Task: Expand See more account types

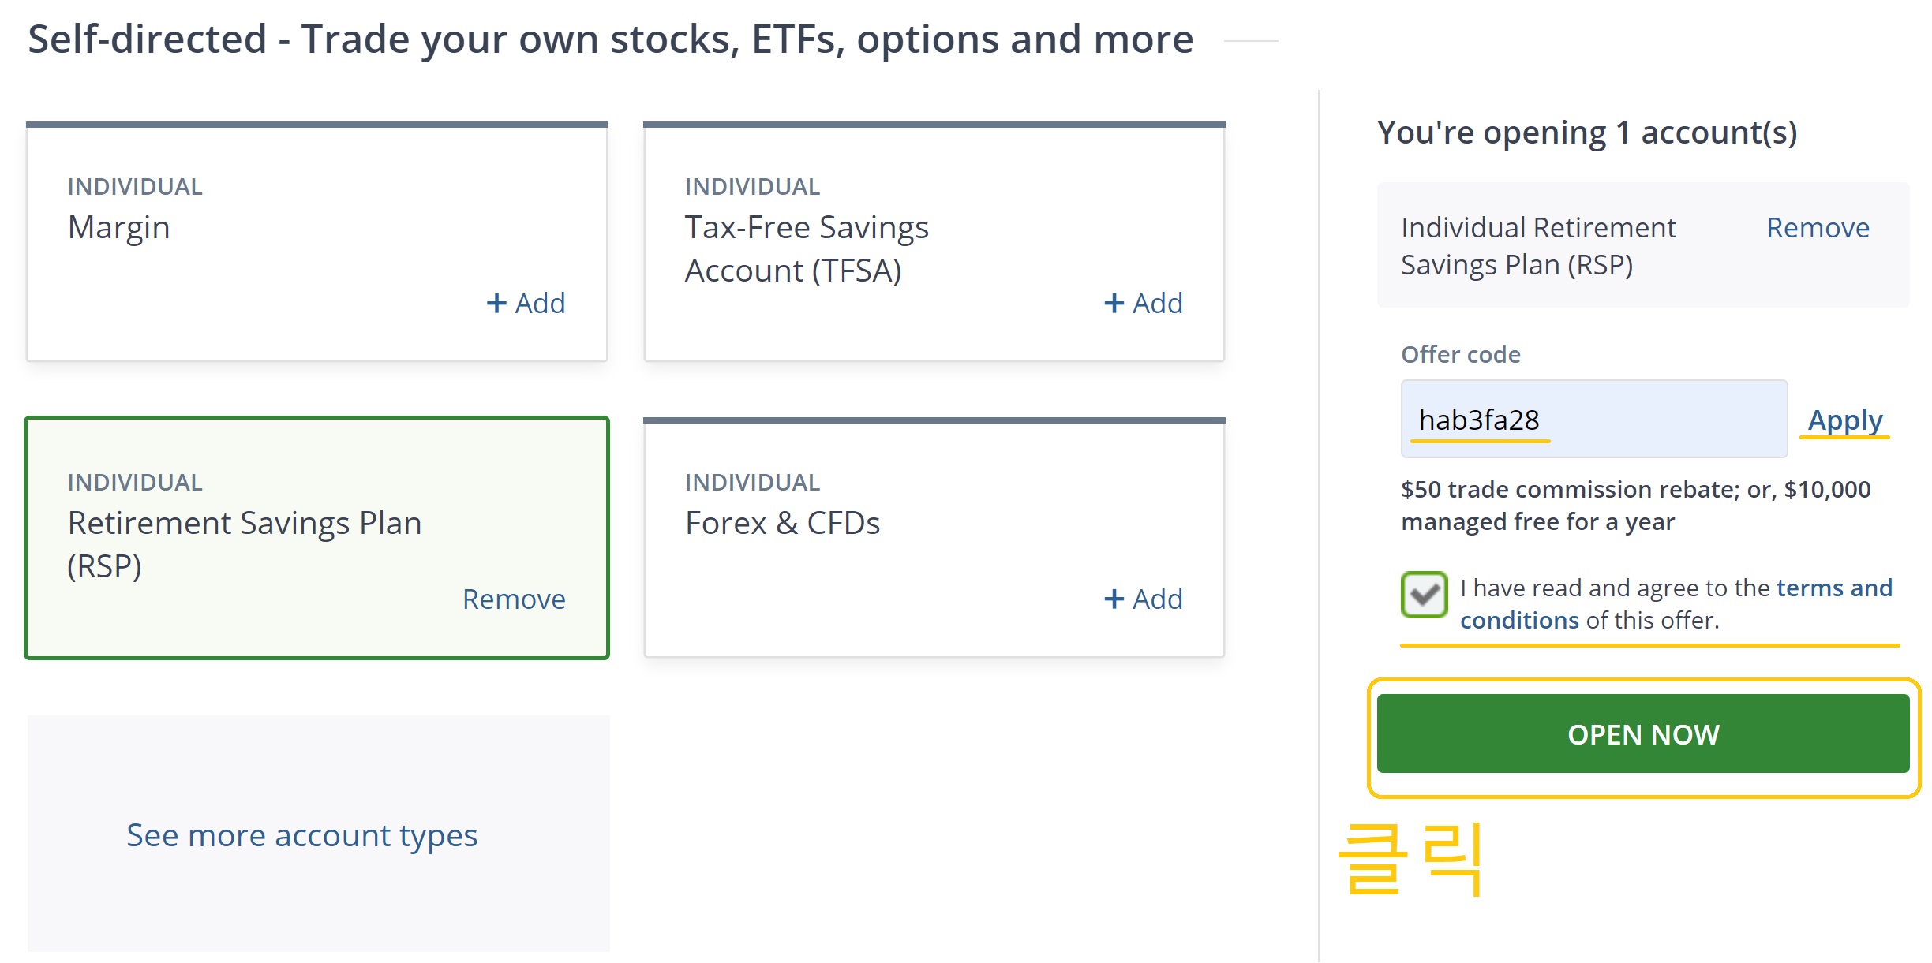Action: pos(301,834)
